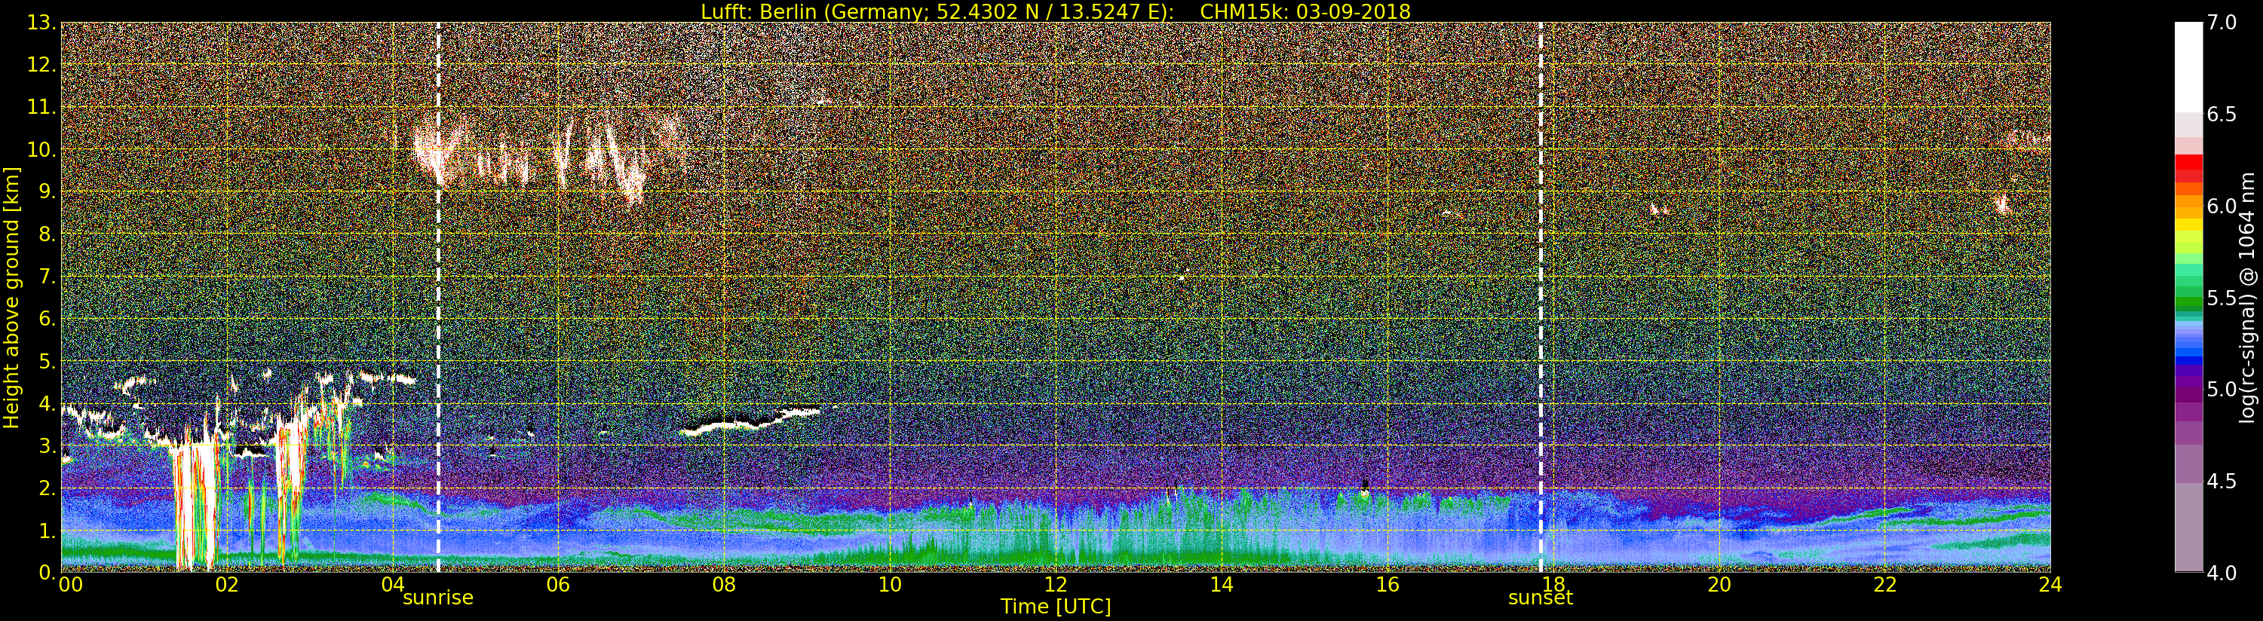
Task: Click the 'sunrise' label below the time axis
Action: [x=437, y=598]
